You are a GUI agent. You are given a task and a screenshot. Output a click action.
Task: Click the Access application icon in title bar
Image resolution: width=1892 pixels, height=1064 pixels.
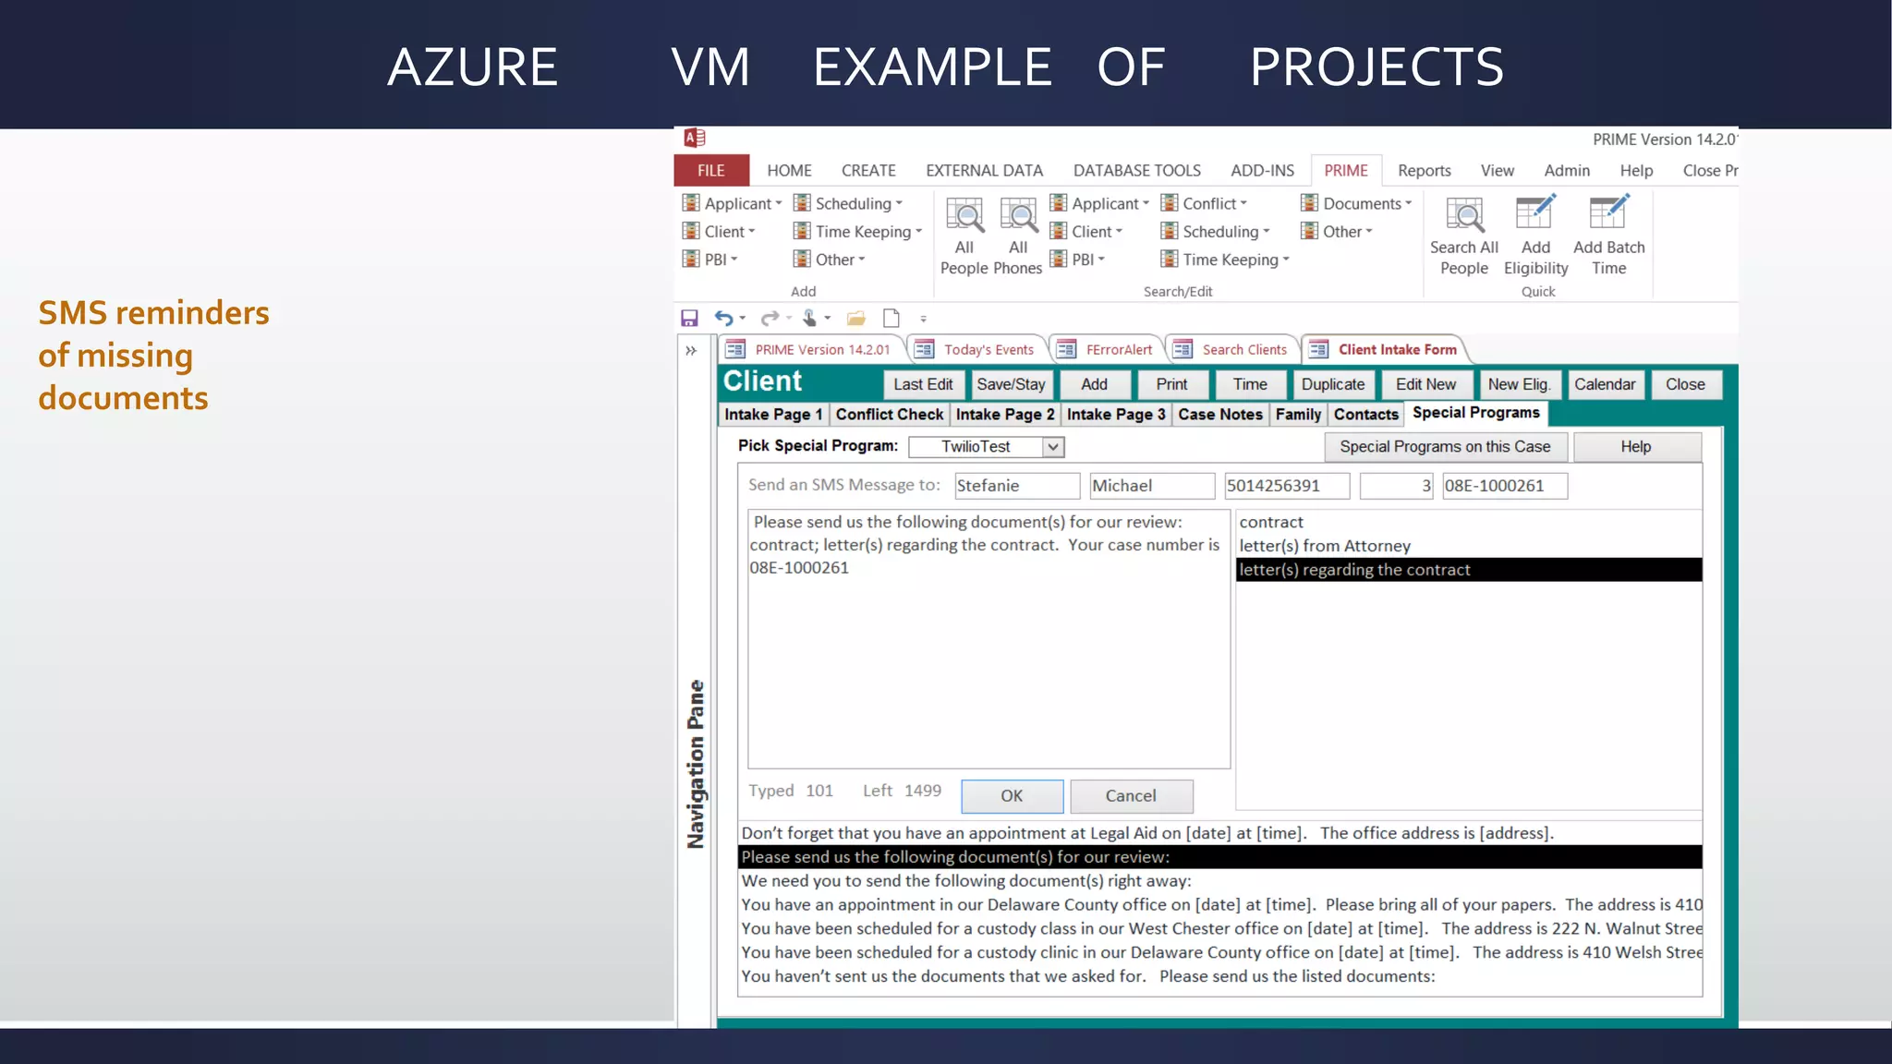click(x=695, y=139)
